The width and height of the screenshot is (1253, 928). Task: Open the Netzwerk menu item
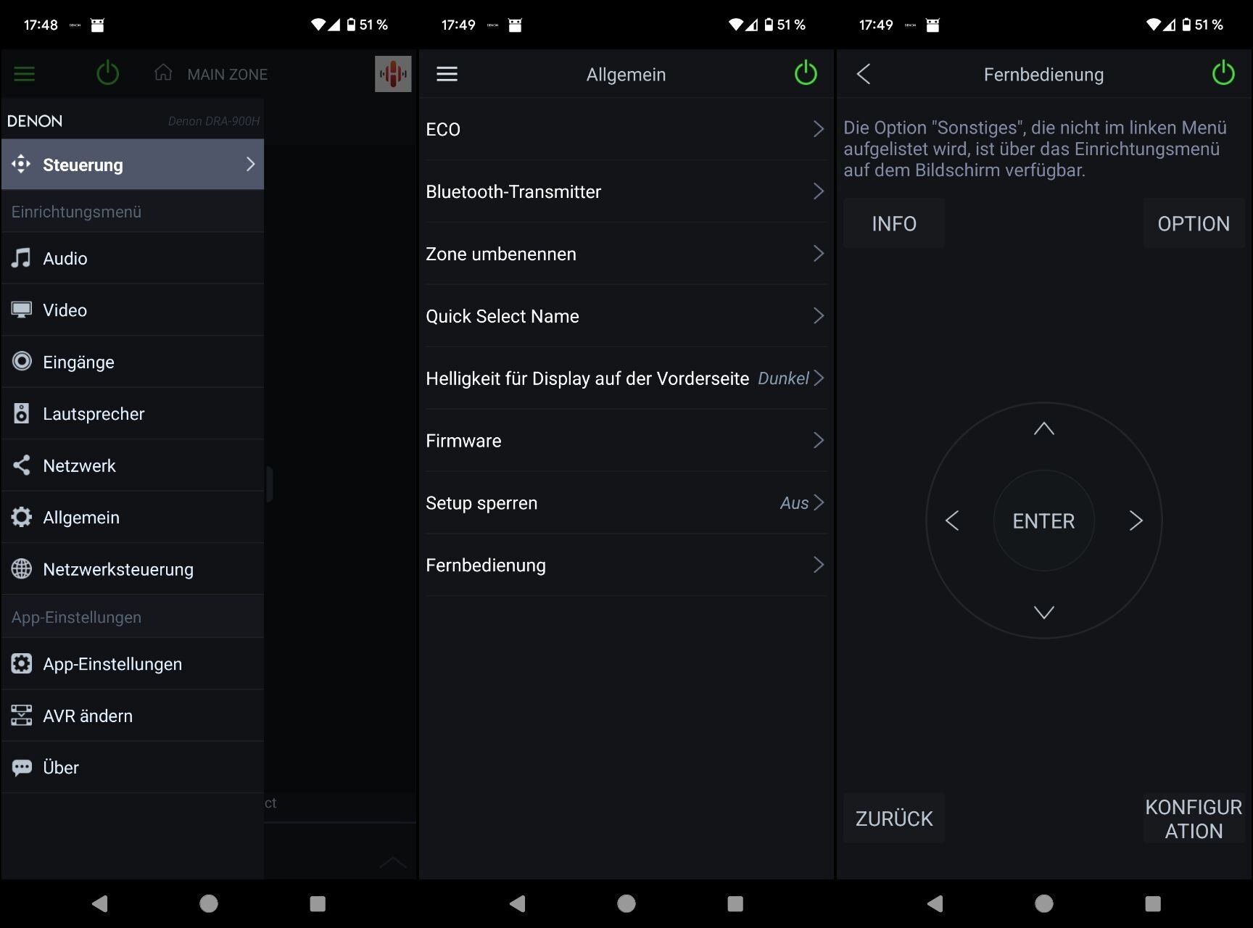click(133, 465)
